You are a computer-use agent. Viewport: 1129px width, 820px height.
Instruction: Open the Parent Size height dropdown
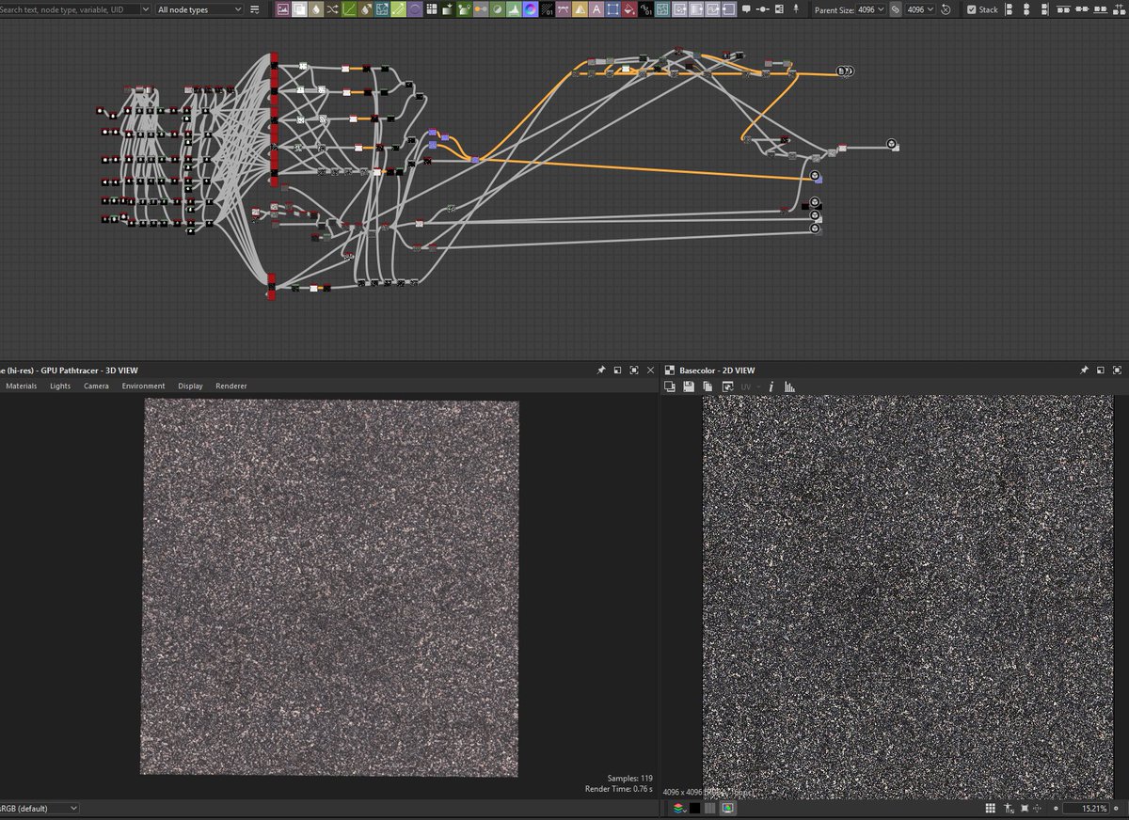(x=920, y=9)
